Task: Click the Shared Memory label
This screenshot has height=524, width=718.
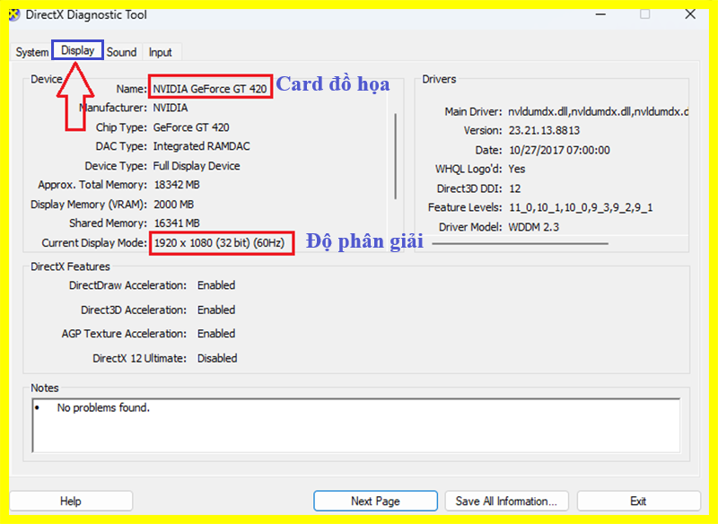Action: 108,223
